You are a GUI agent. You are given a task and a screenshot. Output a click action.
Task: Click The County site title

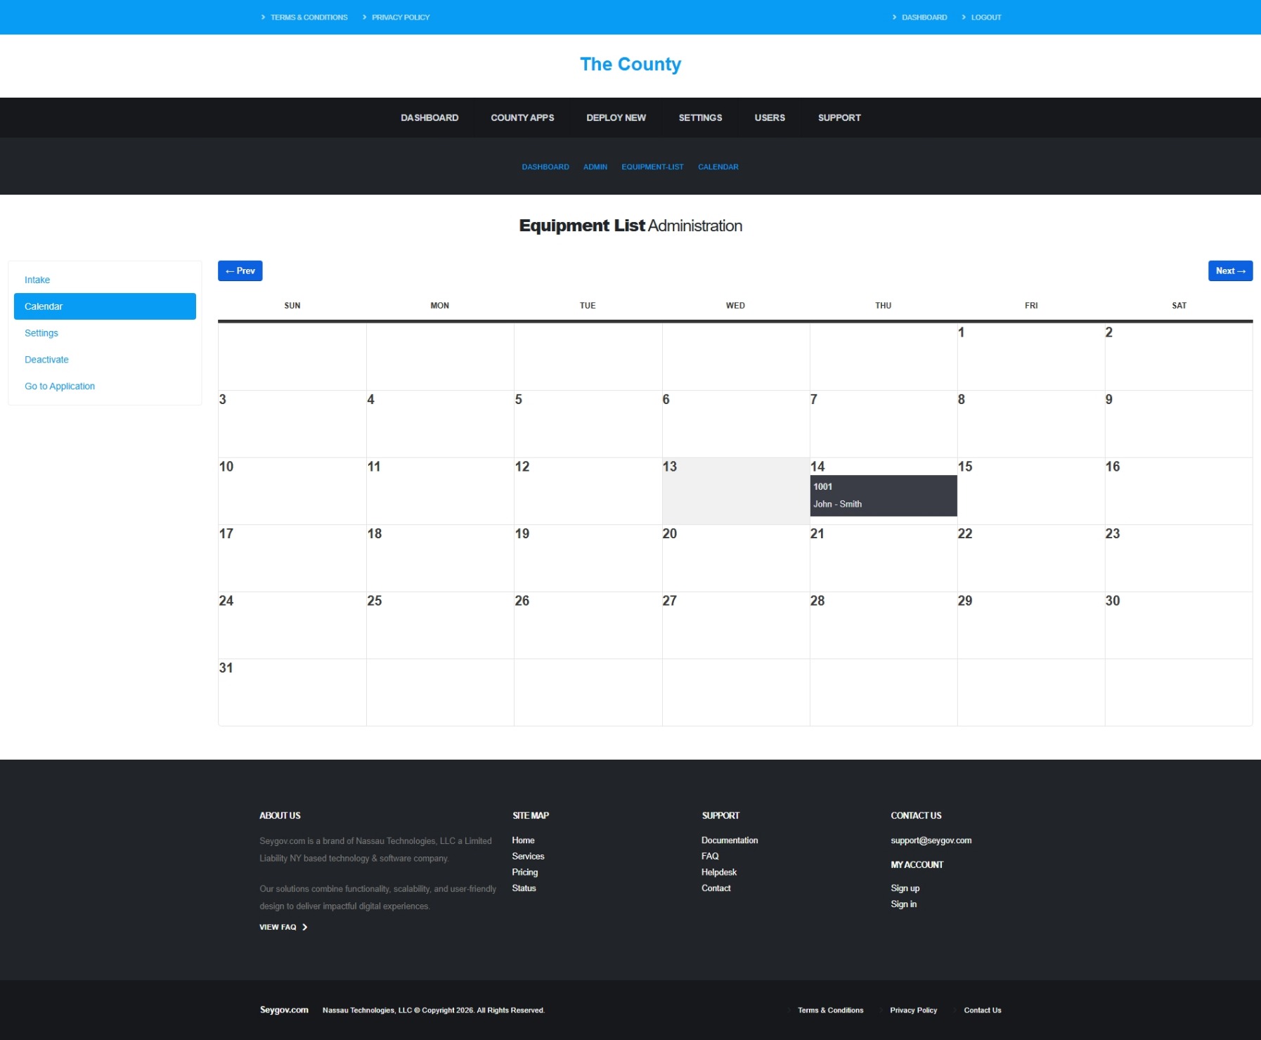[630, 64]
